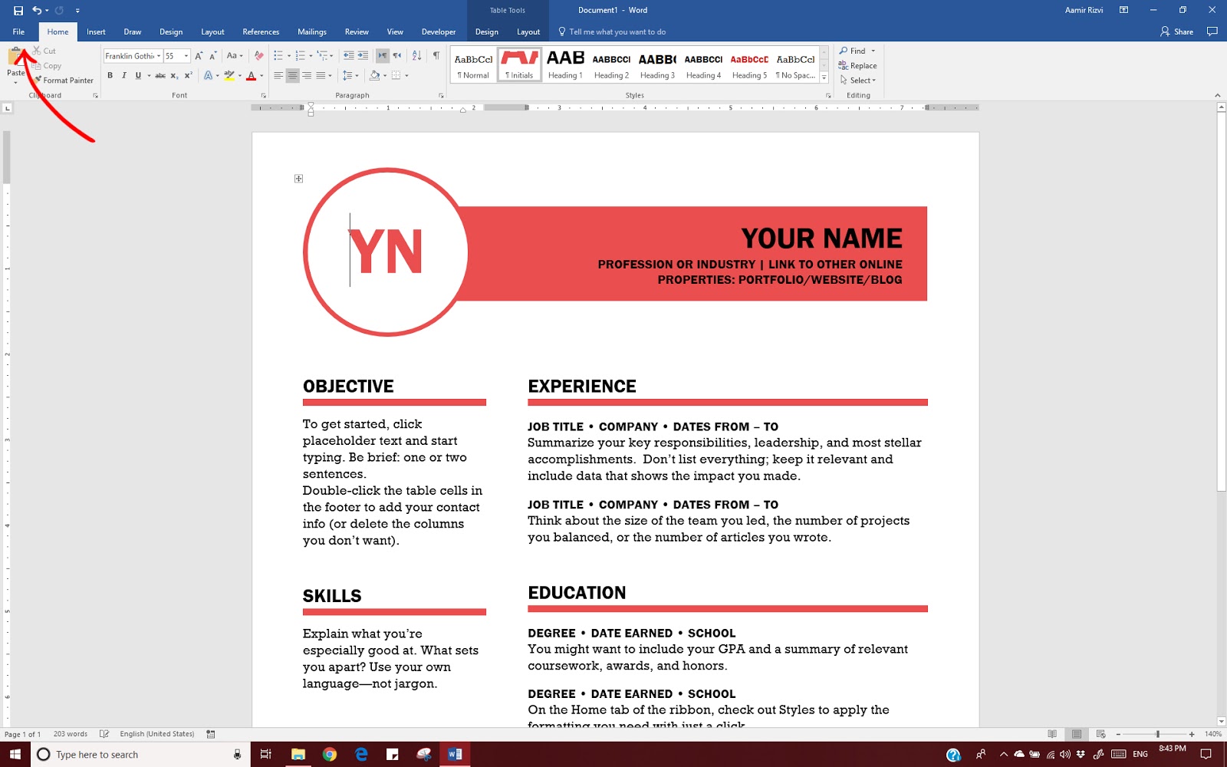Switch to the Draw tab
Screen dimensions: 1227x767
click(x=133, y=32)
